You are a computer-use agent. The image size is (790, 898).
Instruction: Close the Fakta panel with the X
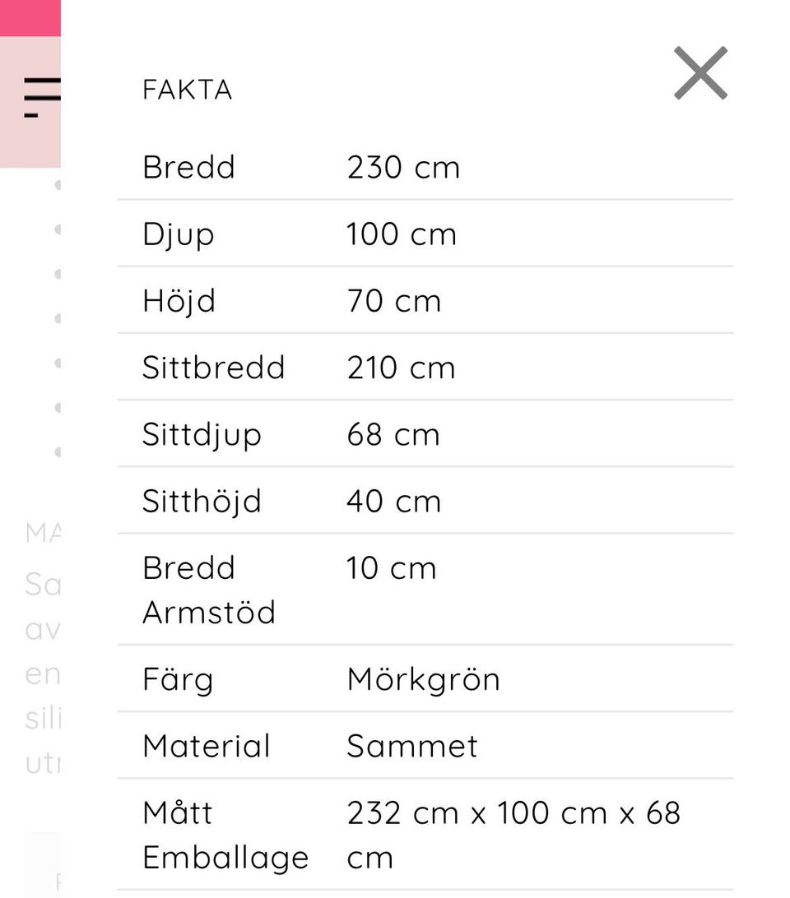(700, 73)
